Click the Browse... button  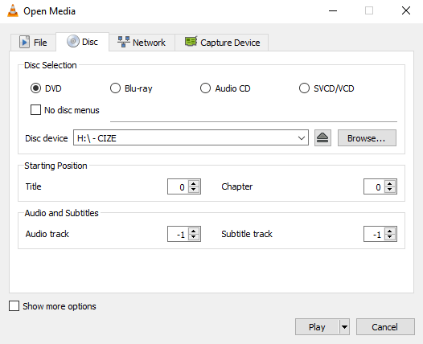click(x=367, y=138)
